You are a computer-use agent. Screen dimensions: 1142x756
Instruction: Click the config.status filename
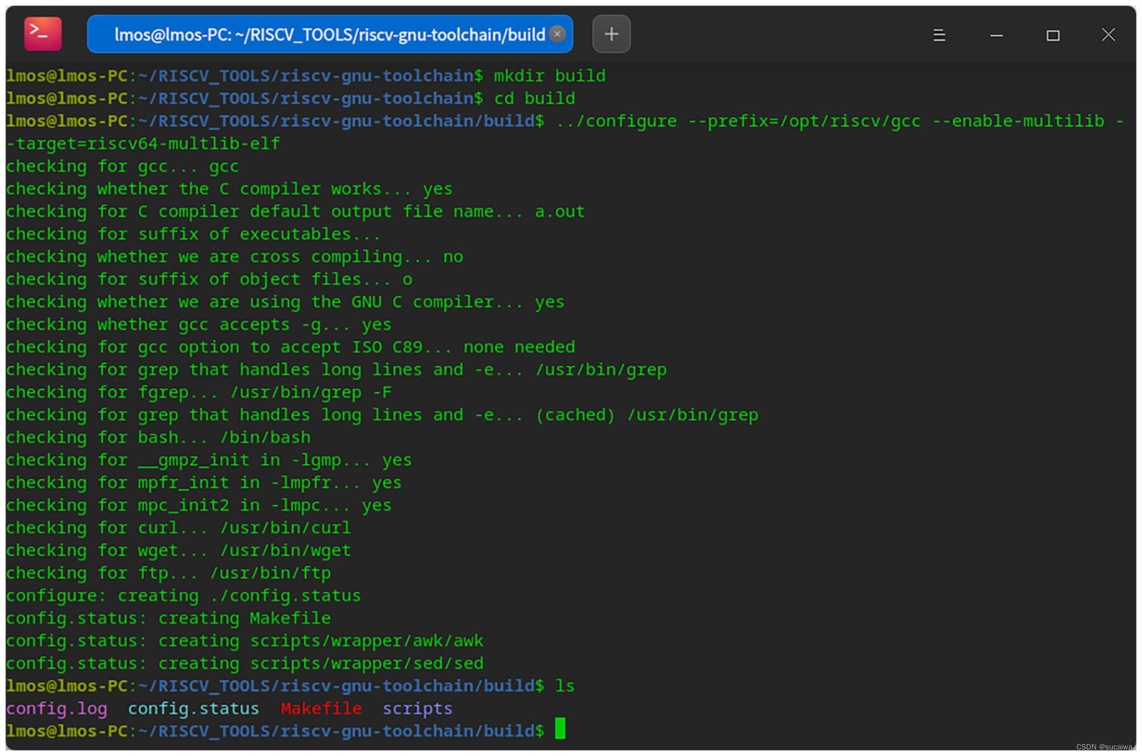tap(193, 708)
